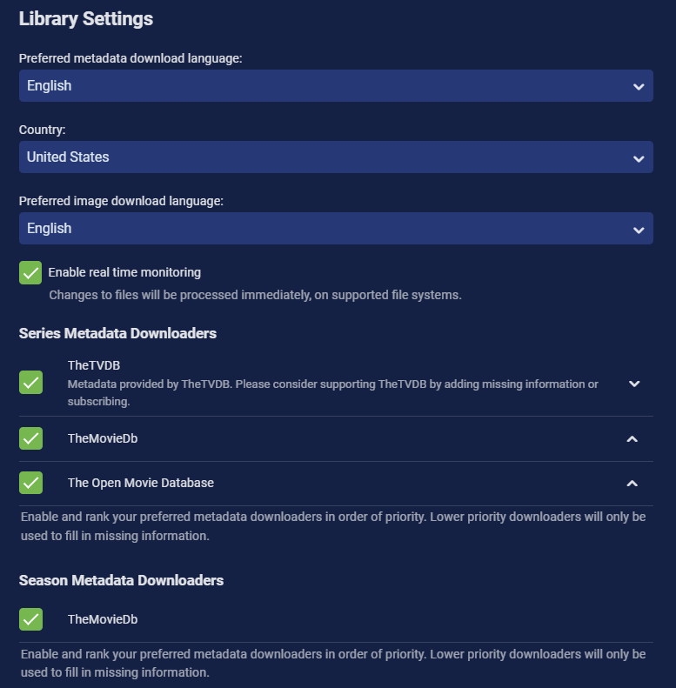Screen dimensions: 676x688
Task: Uncheck The Open Movie Database downloader
Action: pos(30,483)
